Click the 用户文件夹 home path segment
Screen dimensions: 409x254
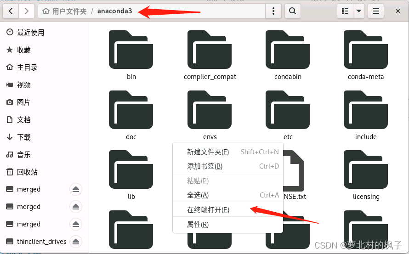coord(64,11)
